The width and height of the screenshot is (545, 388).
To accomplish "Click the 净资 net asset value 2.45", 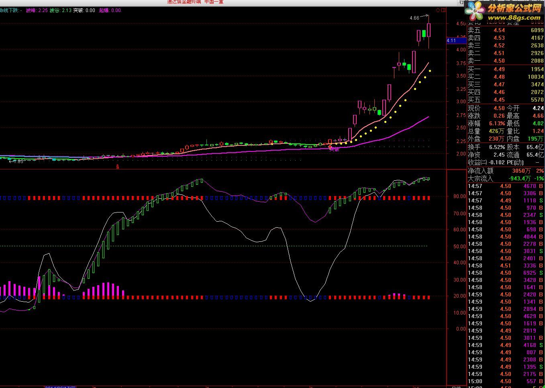I will click(499, 155).
